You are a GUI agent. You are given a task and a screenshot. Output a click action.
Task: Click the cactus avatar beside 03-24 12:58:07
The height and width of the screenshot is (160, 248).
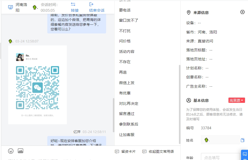point(11,41)
